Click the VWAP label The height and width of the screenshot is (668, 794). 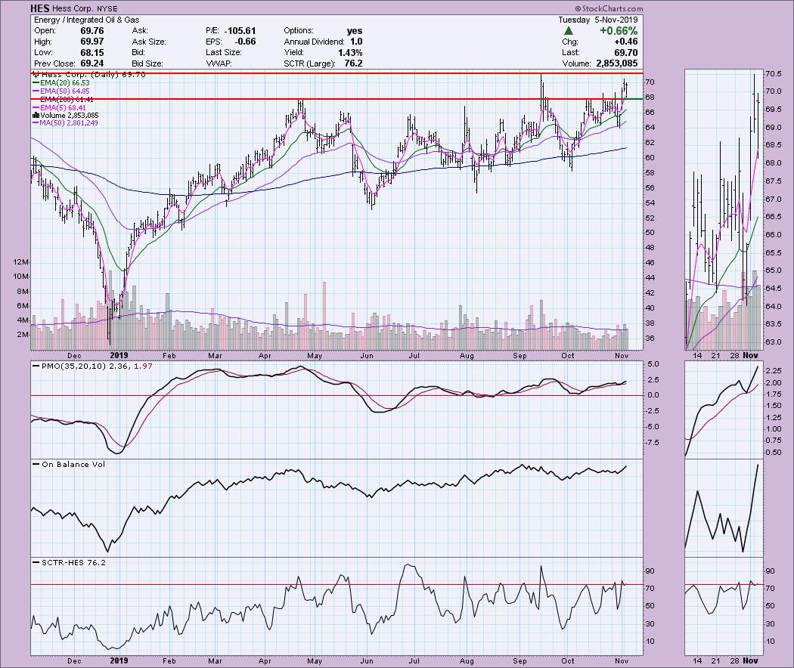coord(219,63)
